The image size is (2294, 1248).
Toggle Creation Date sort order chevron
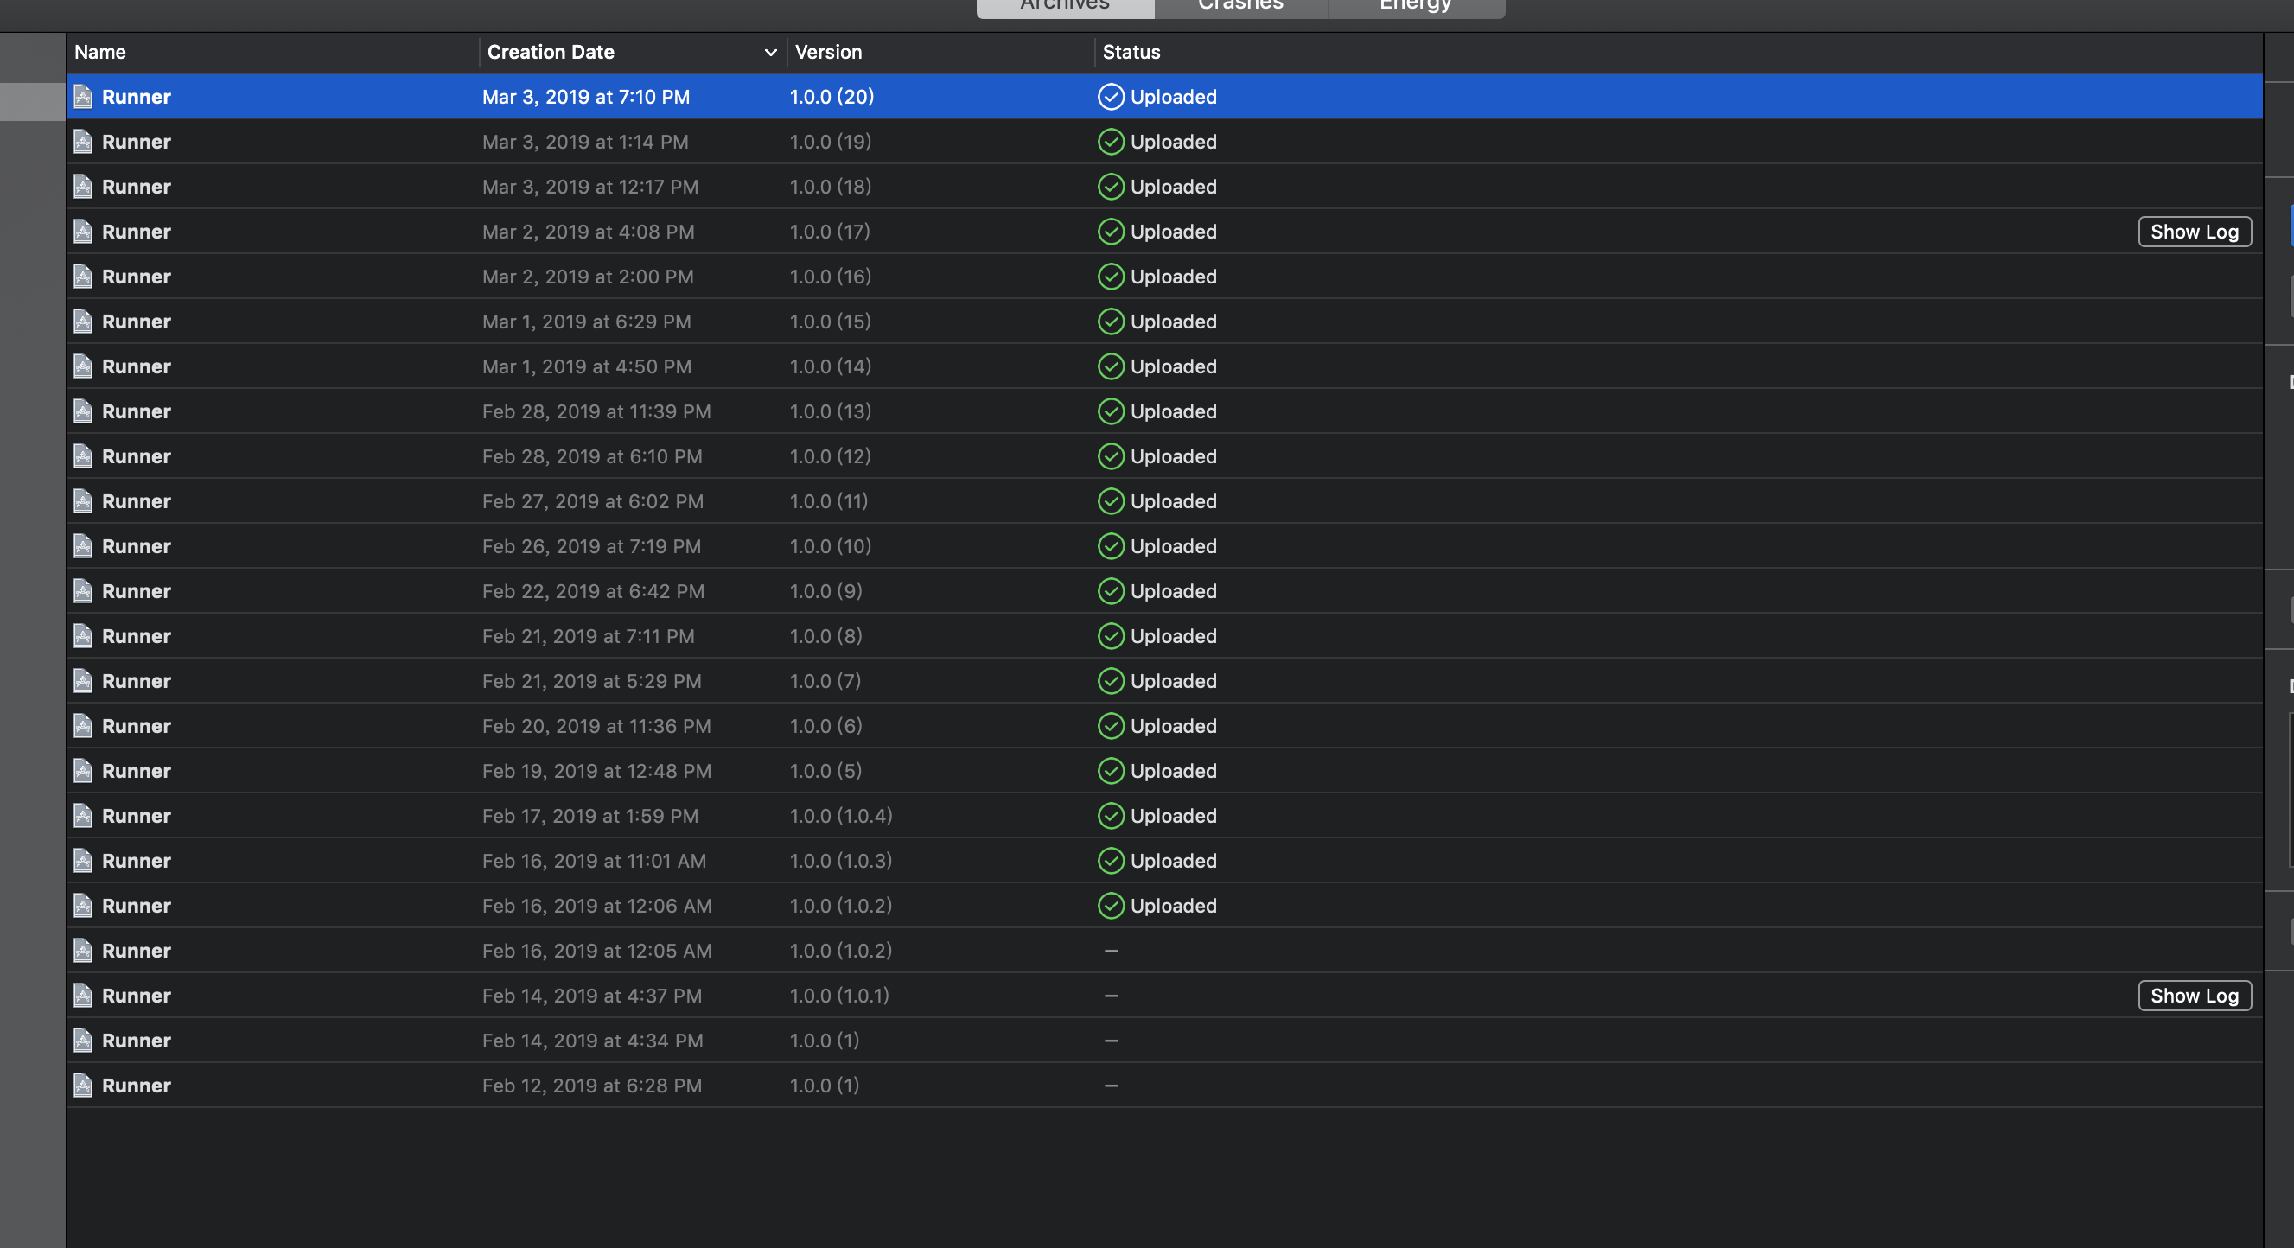770,53
